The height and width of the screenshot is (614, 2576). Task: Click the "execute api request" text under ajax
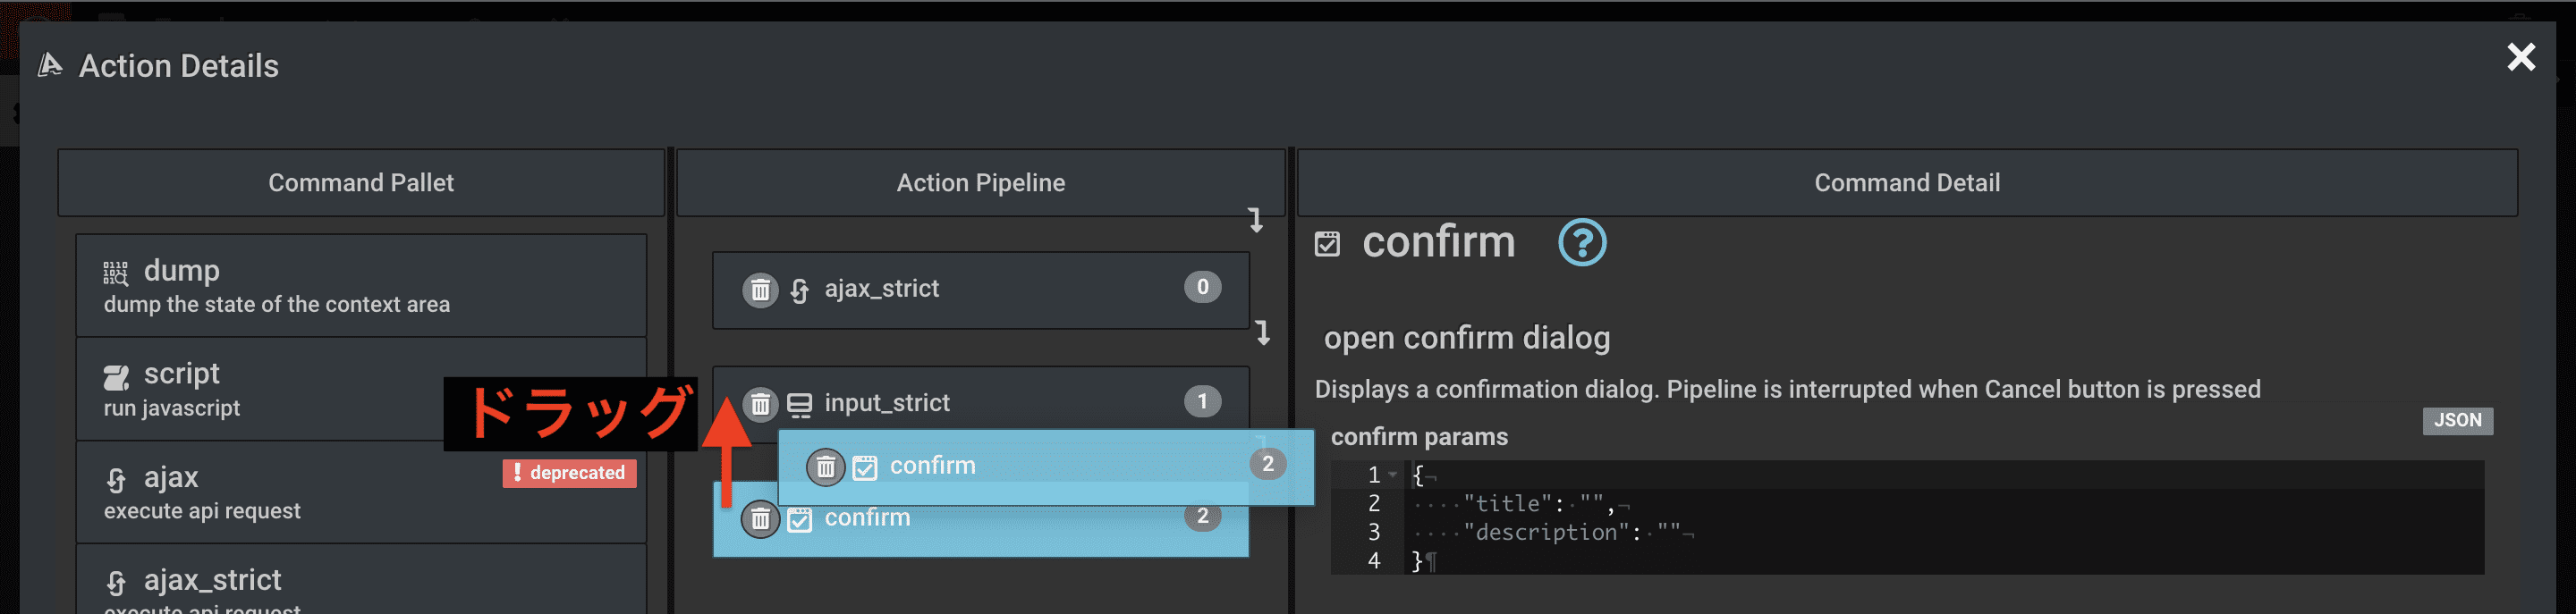[202, 511]
